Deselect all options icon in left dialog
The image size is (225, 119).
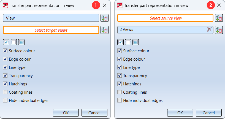click(13, 42)
